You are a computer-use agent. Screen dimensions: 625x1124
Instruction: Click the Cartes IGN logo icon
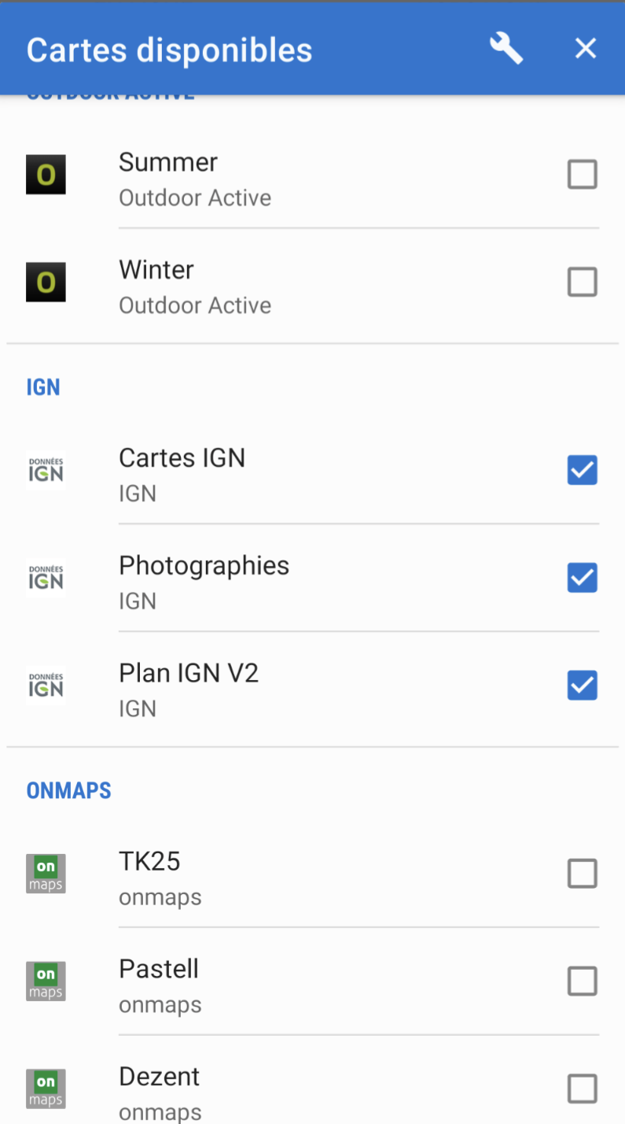tap(46, 471)
